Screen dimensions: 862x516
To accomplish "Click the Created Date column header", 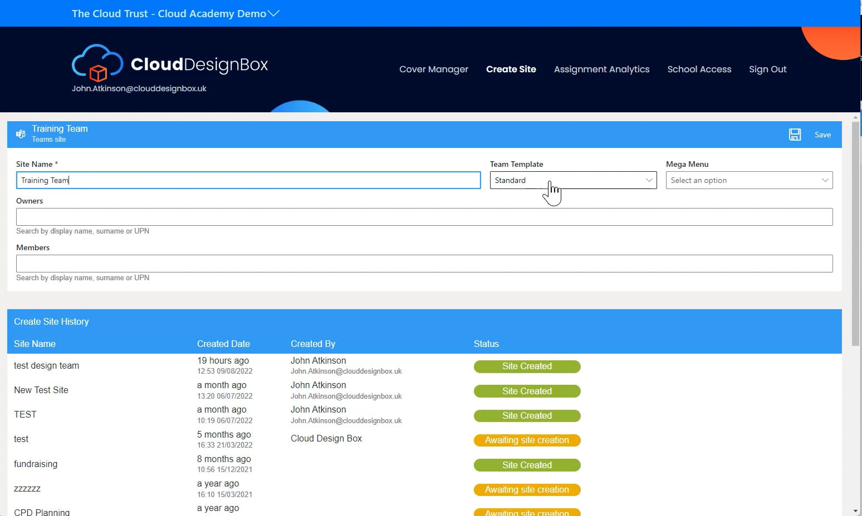I will click(223, 344).
